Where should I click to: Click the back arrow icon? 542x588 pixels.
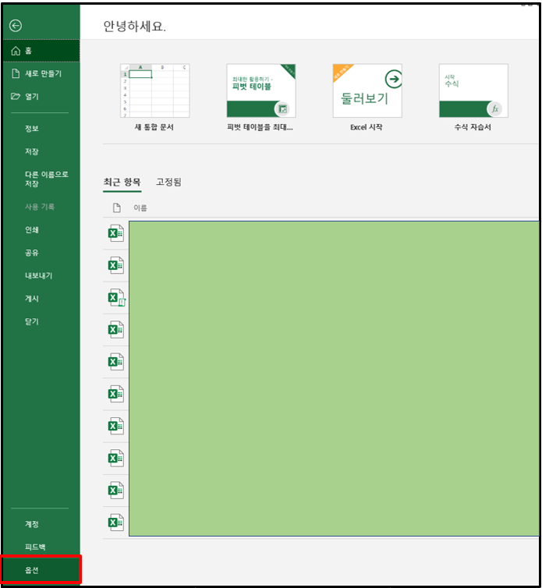tap(16, 26)
